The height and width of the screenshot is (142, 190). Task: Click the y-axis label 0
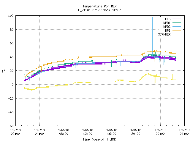point(12,85)
